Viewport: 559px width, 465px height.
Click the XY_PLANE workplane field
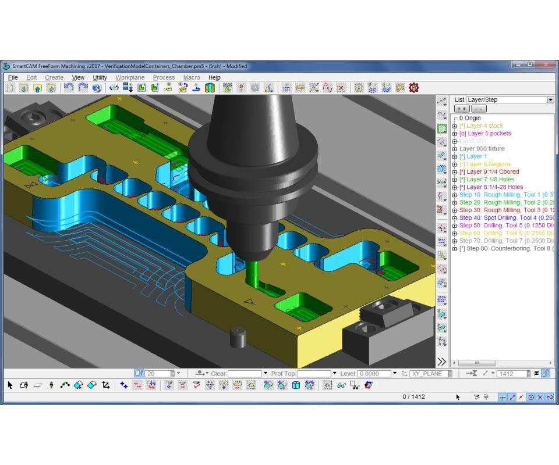[x=429, y=373]
